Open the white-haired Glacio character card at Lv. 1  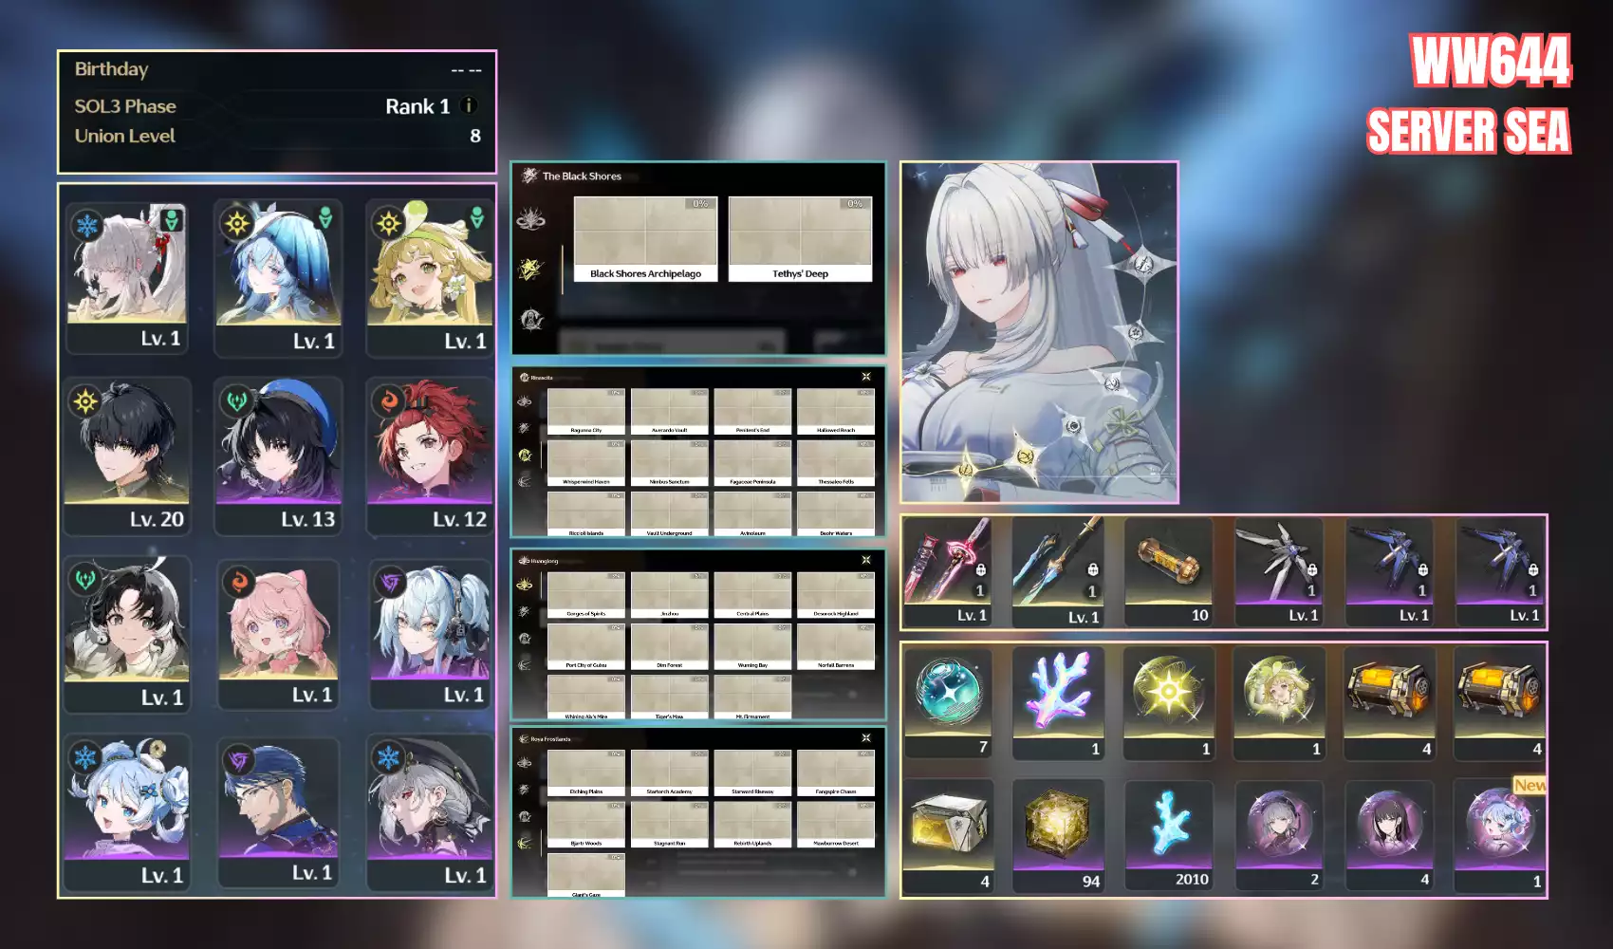(x=126, y=278)
